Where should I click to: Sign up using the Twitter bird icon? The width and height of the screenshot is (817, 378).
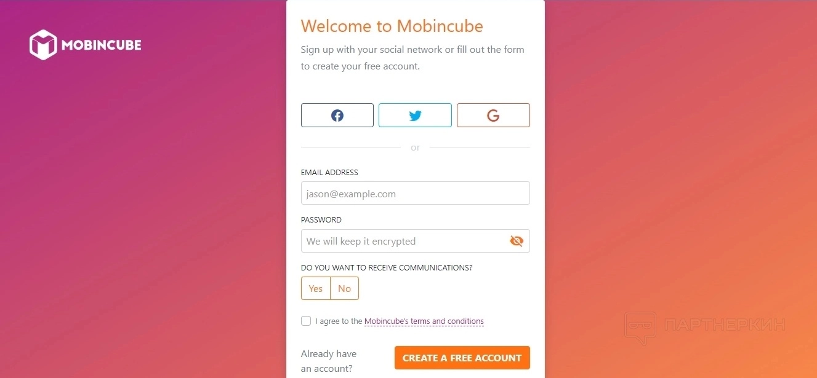(x=415, y=116)
